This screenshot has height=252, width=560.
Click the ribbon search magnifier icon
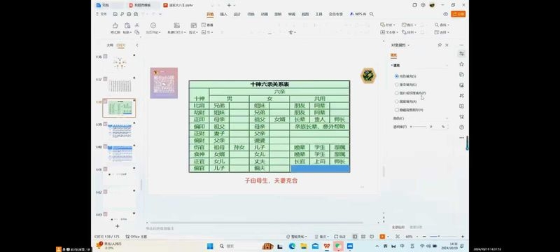[x=372, y=14]
